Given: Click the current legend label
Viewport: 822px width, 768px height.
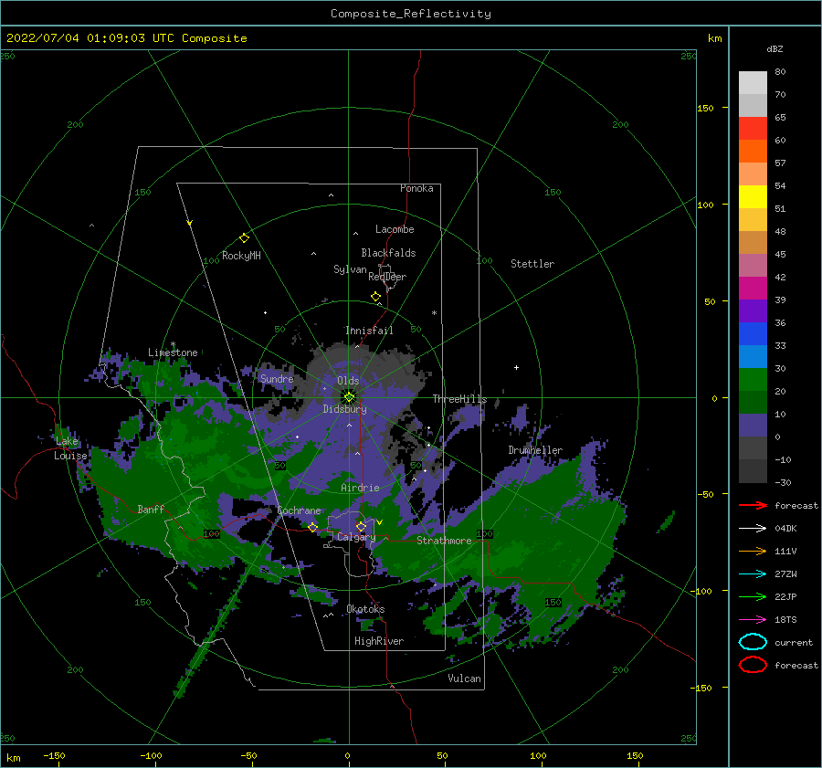Looking at the screenshot, I should pyautogui.click(x=794, y=643).
